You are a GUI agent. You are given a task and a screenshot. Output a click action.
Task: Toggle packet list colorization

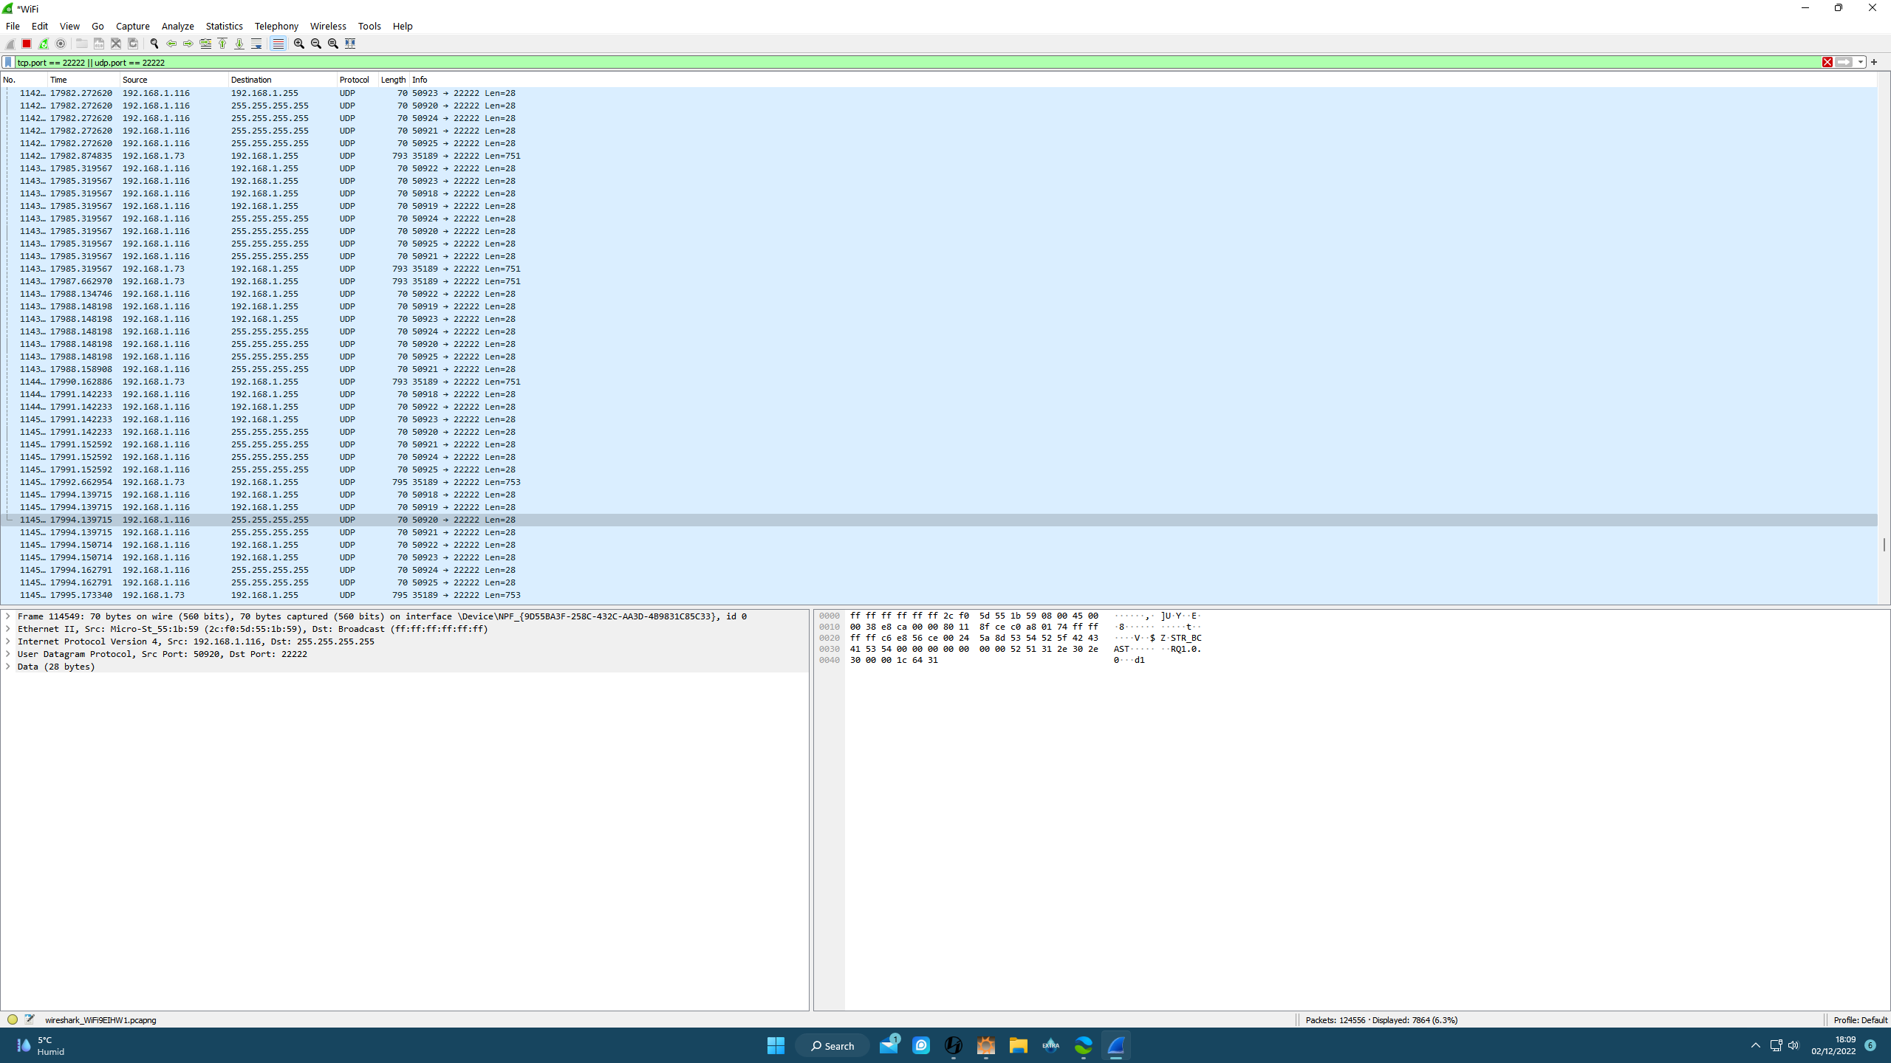click(278, 44)
